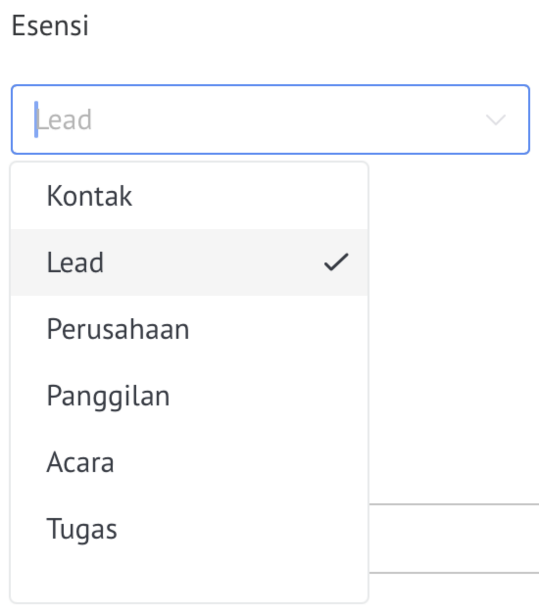539x614 pixels.
Task: Open the Acara entry in Esensi list
Action: (189, 462)
